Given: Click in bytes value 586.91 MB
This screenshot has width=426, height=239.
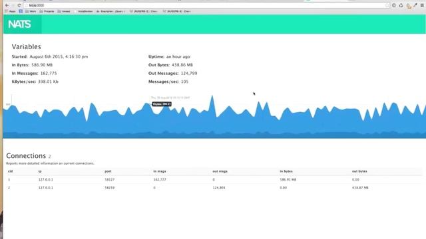Looking at the screenshot, I should tap(288, 179).
